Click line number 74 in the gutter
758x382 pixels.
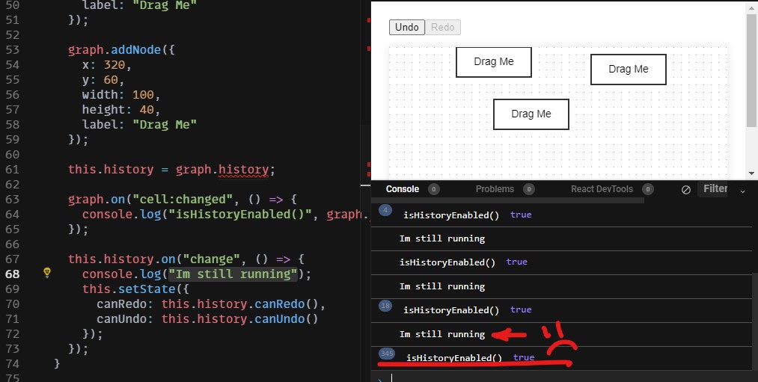[x=12, y=364]
